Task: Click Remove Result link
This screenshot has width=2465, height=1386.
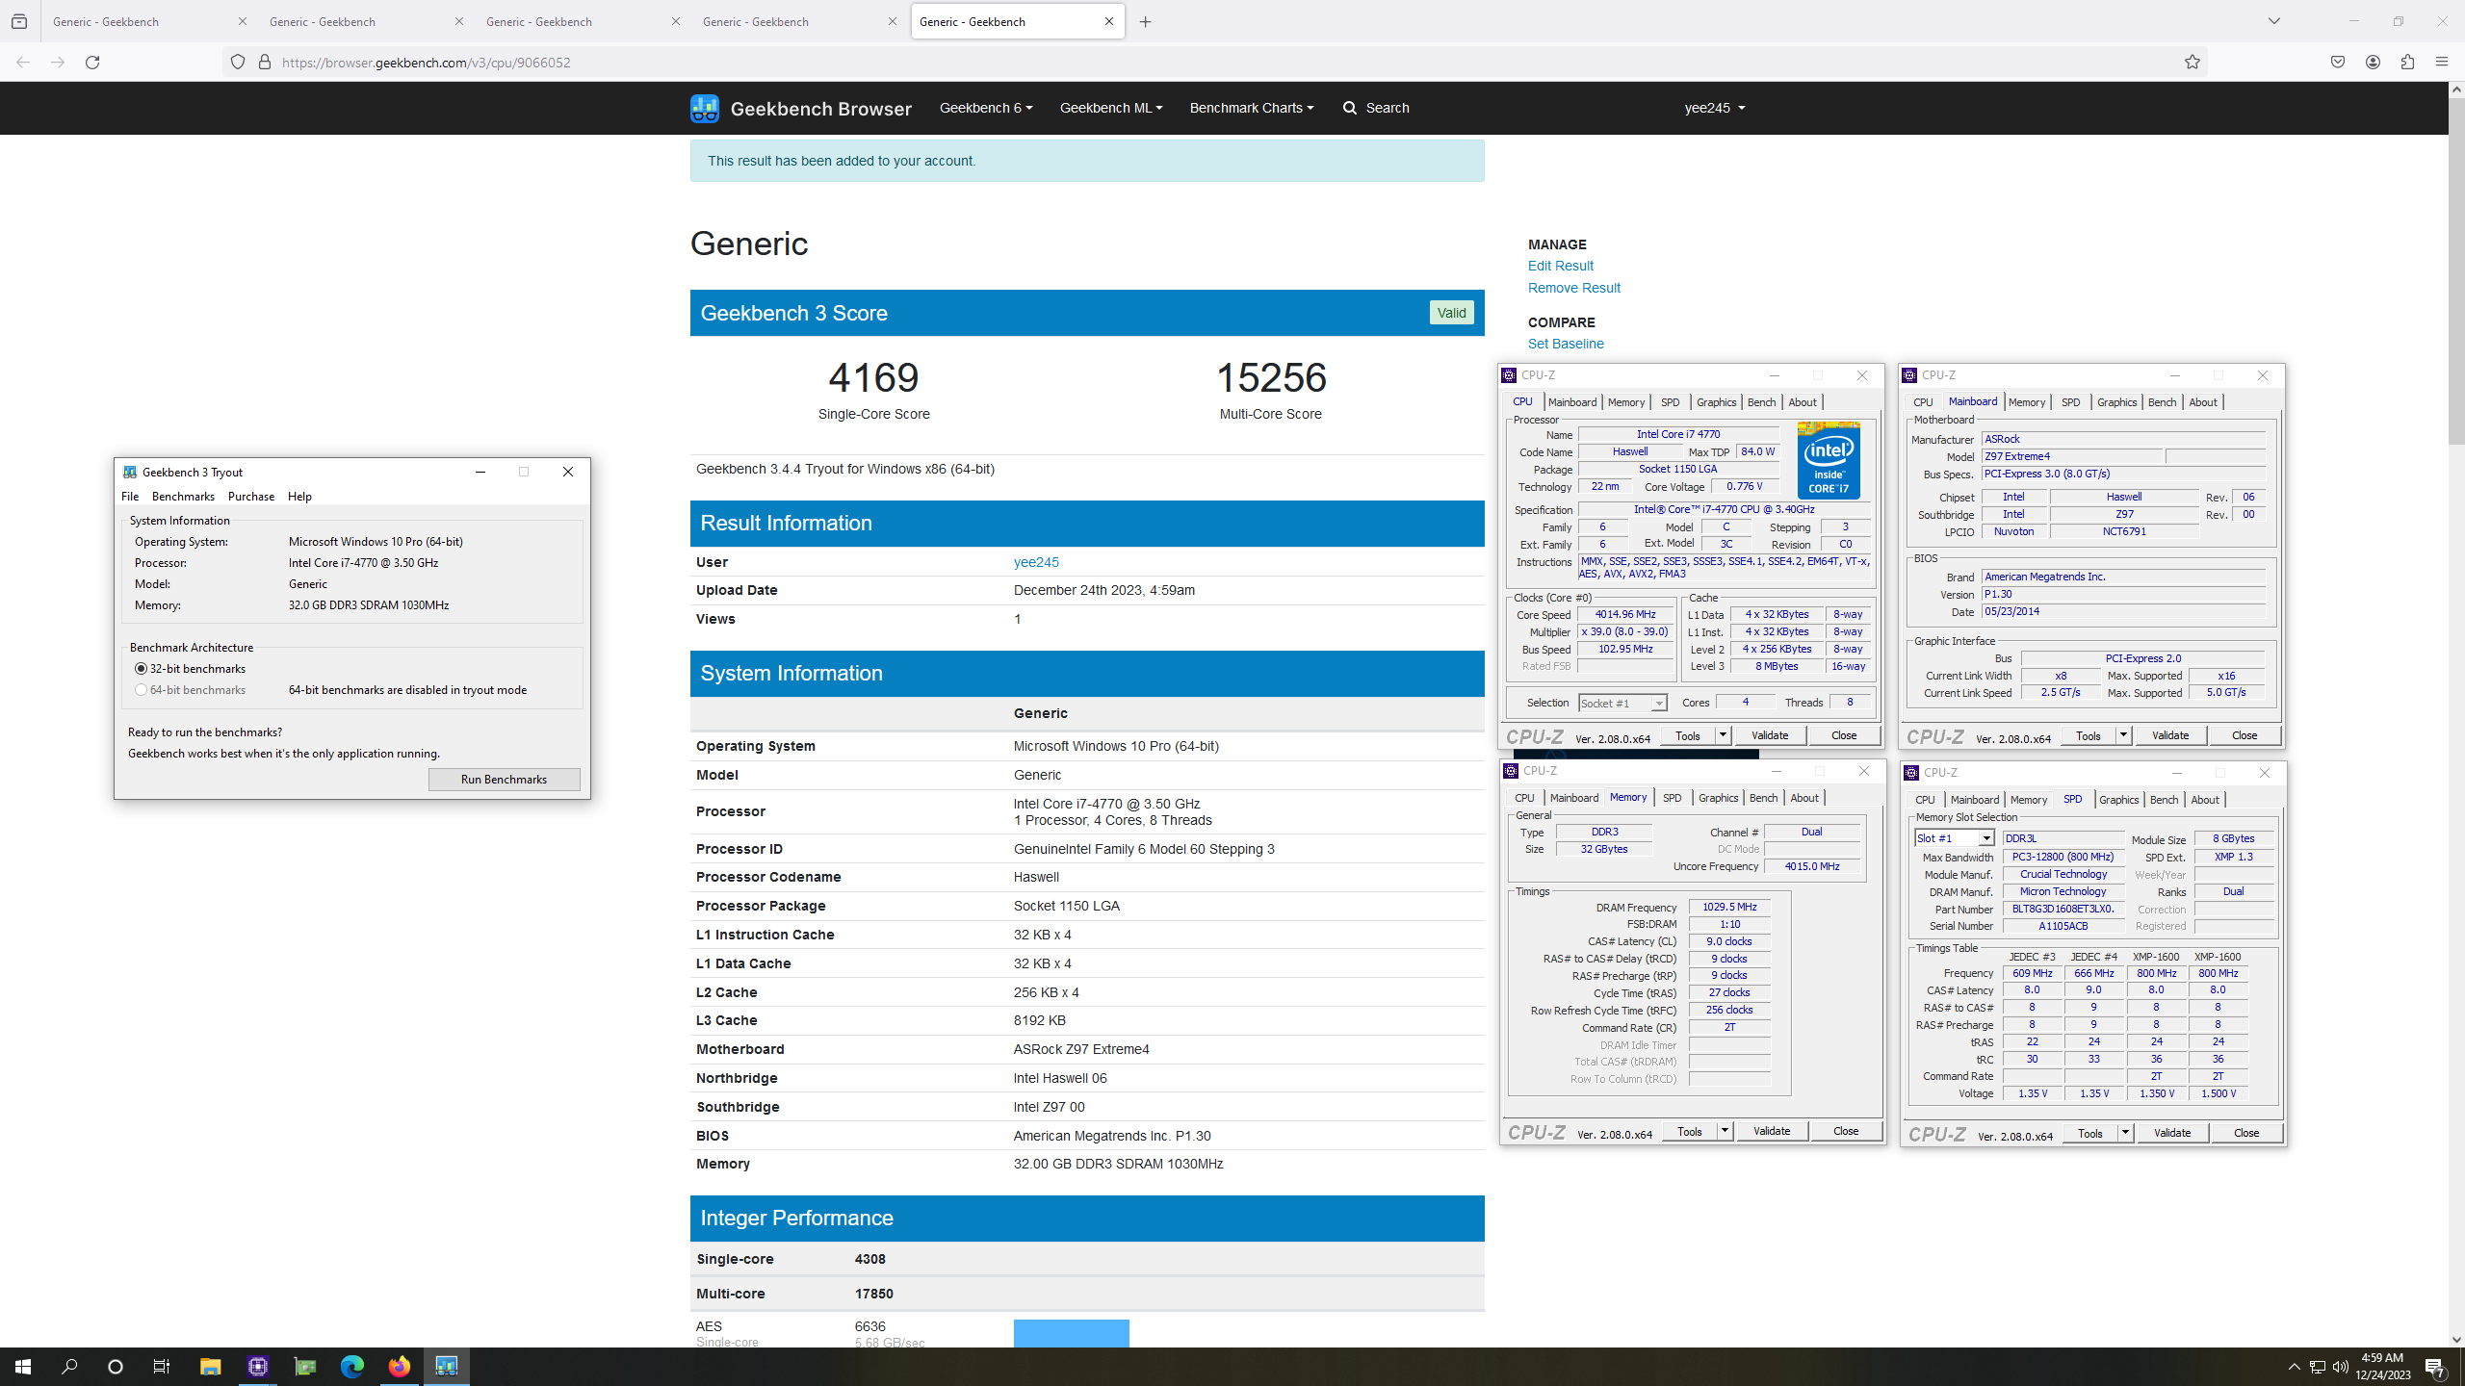Action: click(1573, 288)
